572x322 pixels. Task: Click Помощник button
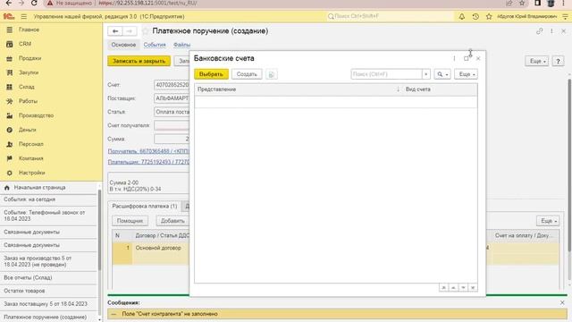[x=130, y=221]
